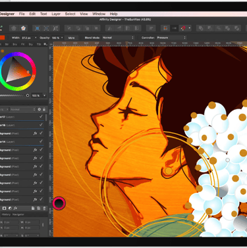Click the Mask Layer icon below layers list
The image size is (247, 248).
click(x=4, y=209)
